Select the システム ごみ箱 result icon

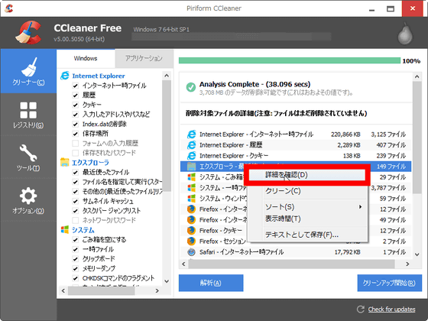tap(191, 177)
